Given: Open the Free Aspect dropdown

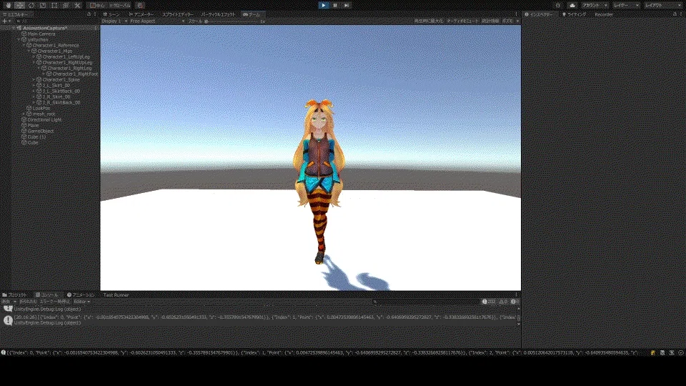Looking at the screenshot, I should click(x=157, y=21).
